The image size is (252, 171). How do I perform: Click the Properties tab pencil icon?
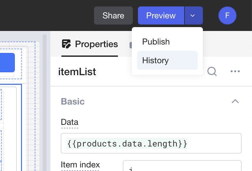67,44
